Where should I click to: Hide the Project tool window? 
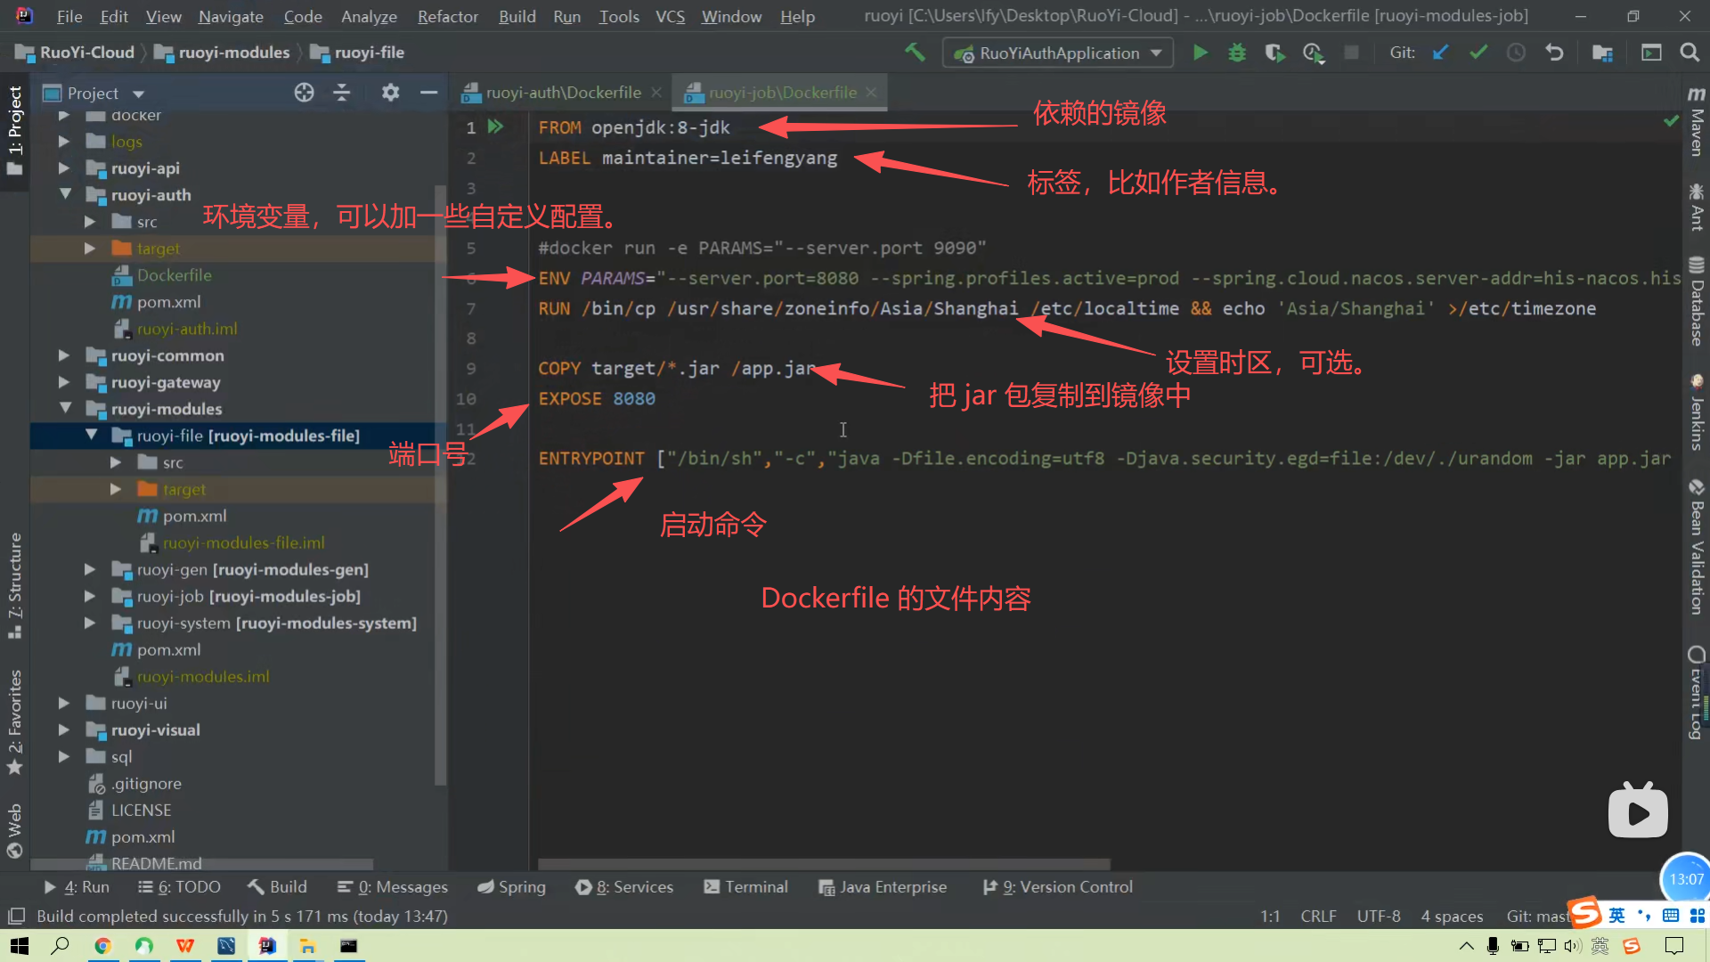pyautogui.click(x=428, y=93)
